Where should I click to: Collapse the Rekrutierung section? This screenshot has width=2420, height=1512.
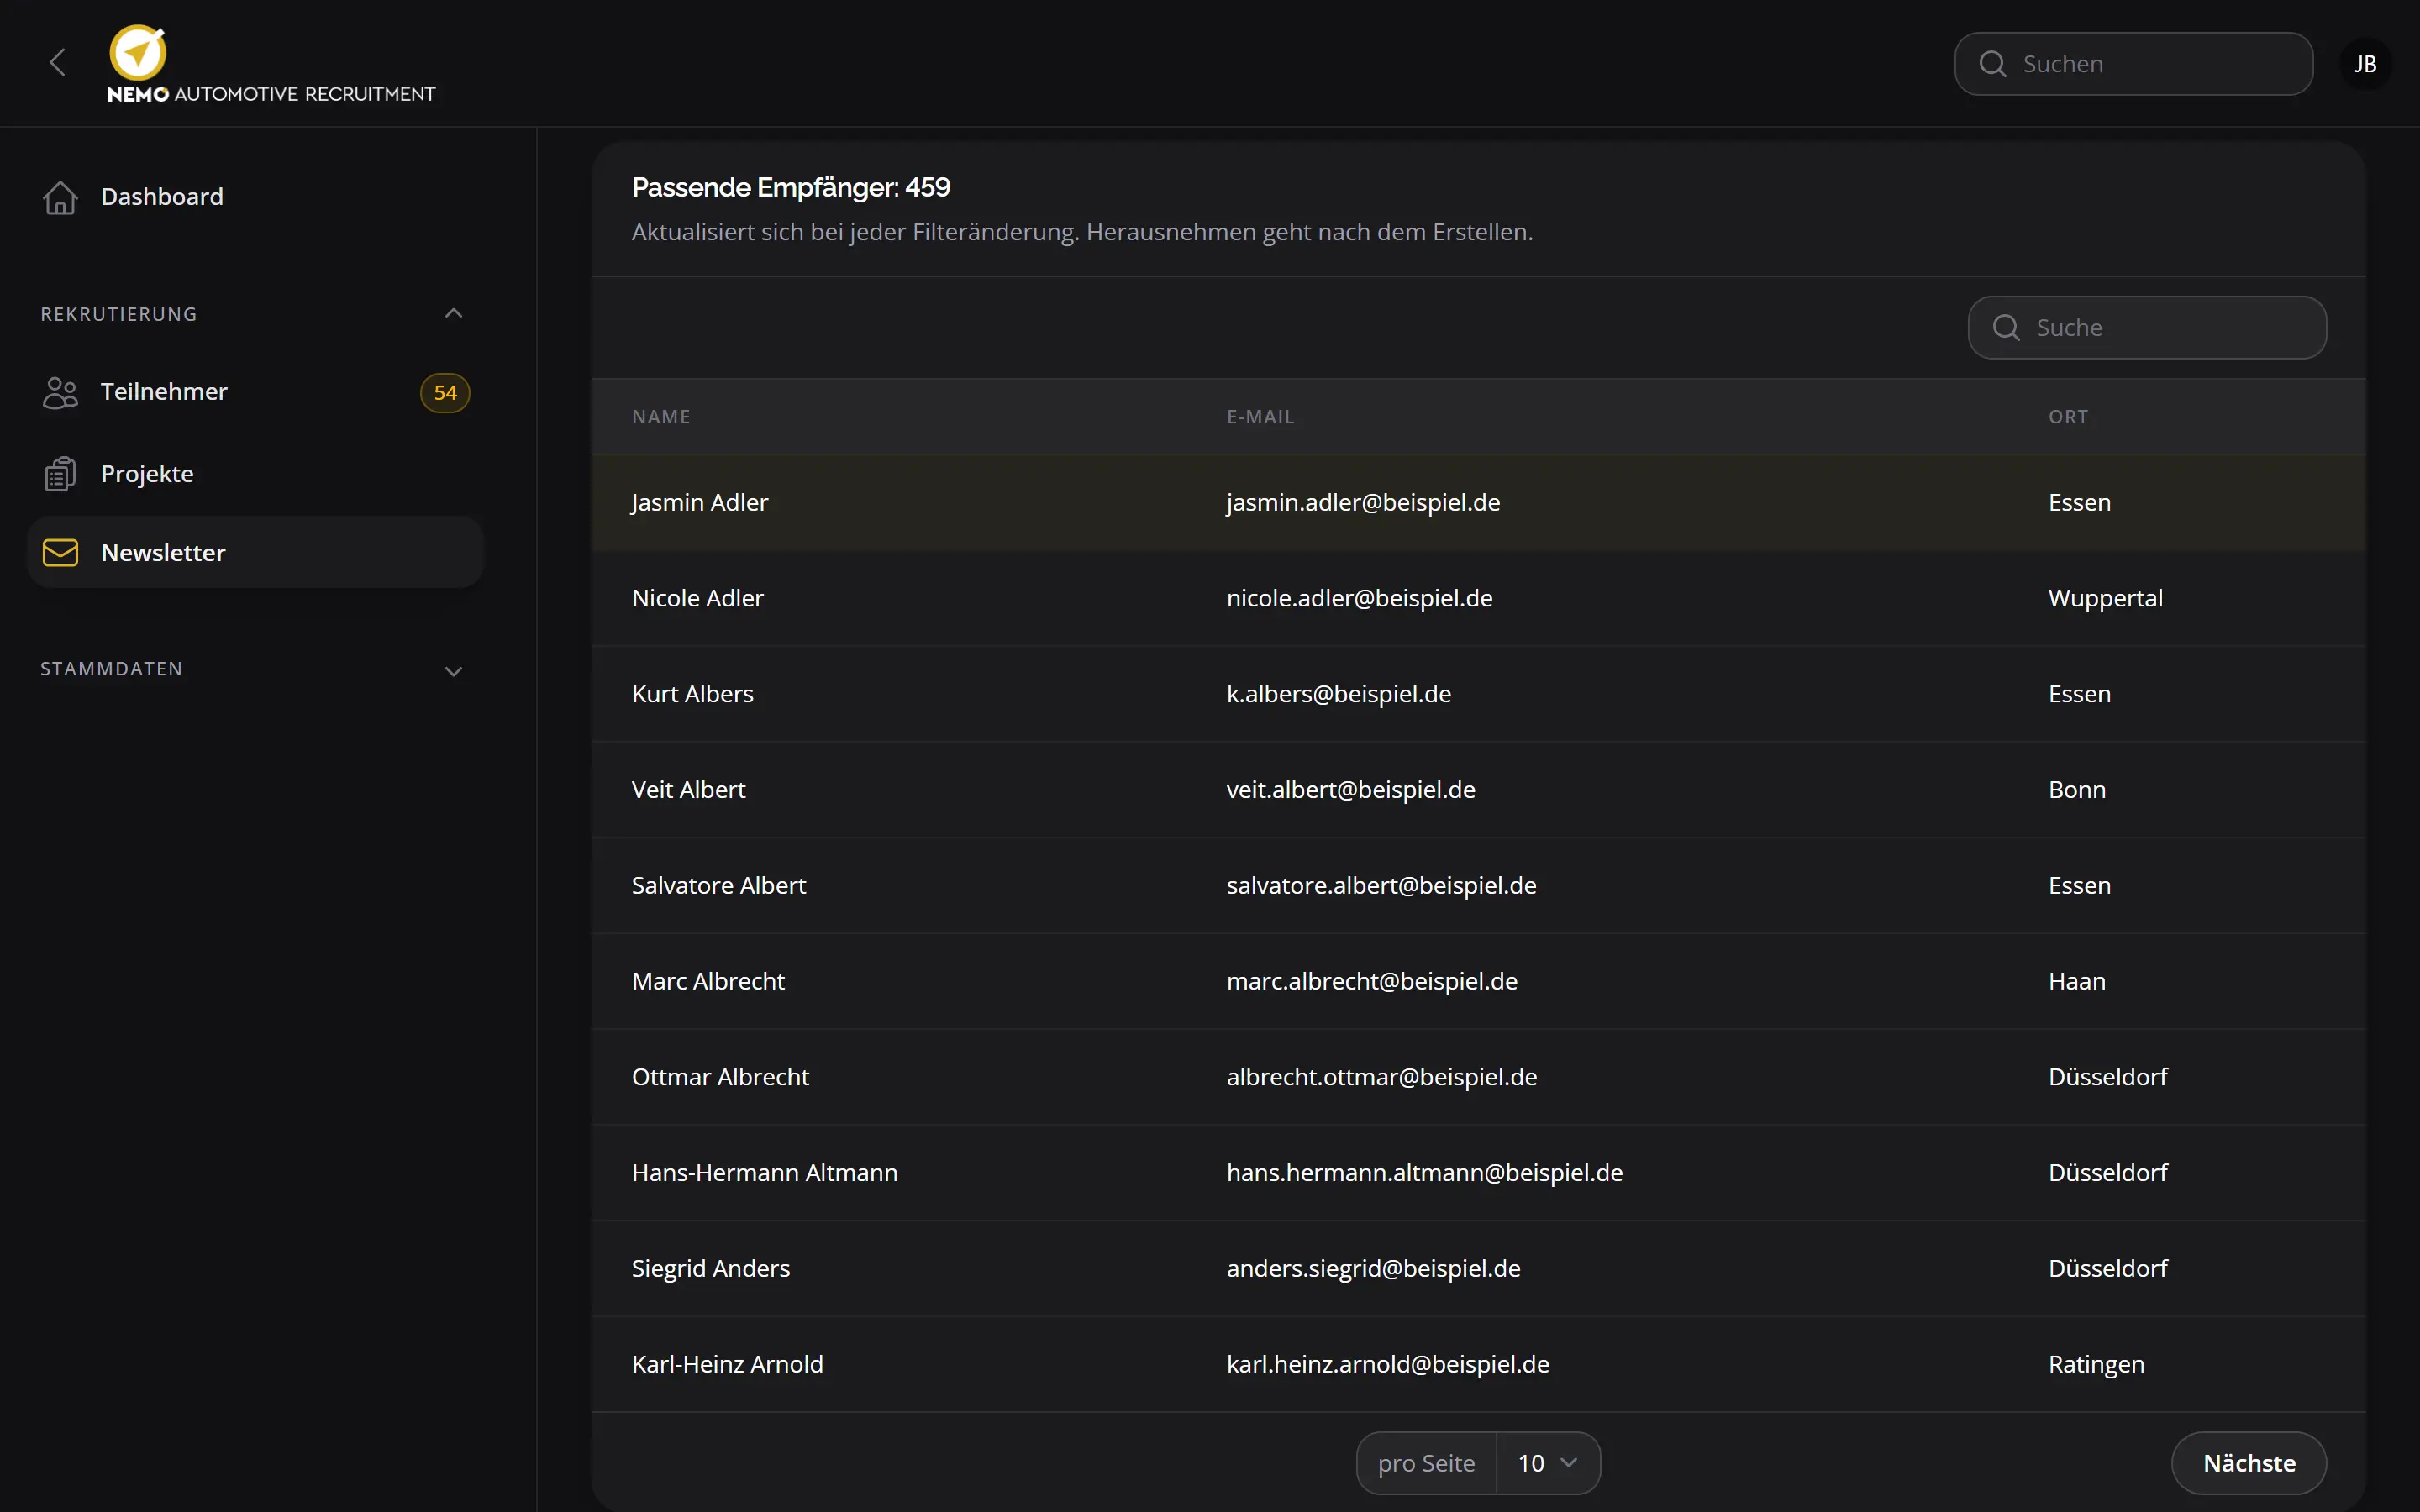(x=453, y=314)
